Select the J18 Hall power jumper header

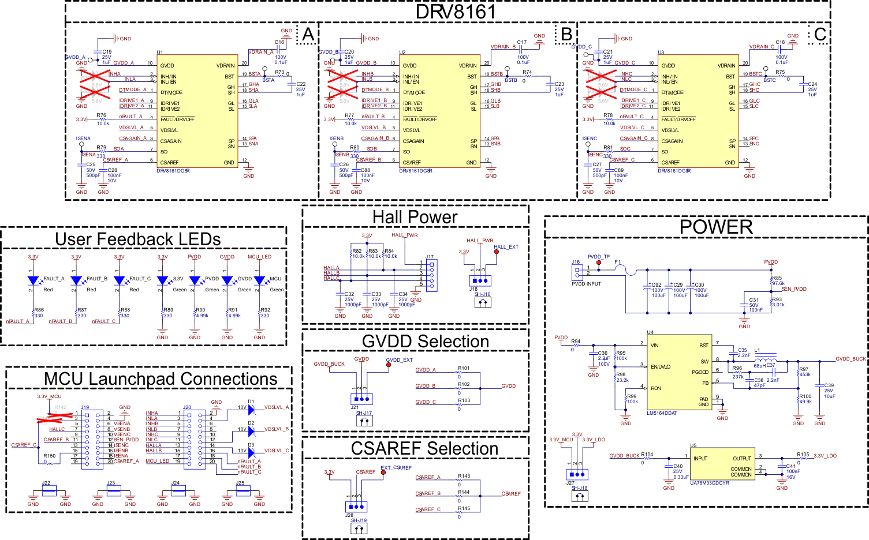tap(480, 281)
